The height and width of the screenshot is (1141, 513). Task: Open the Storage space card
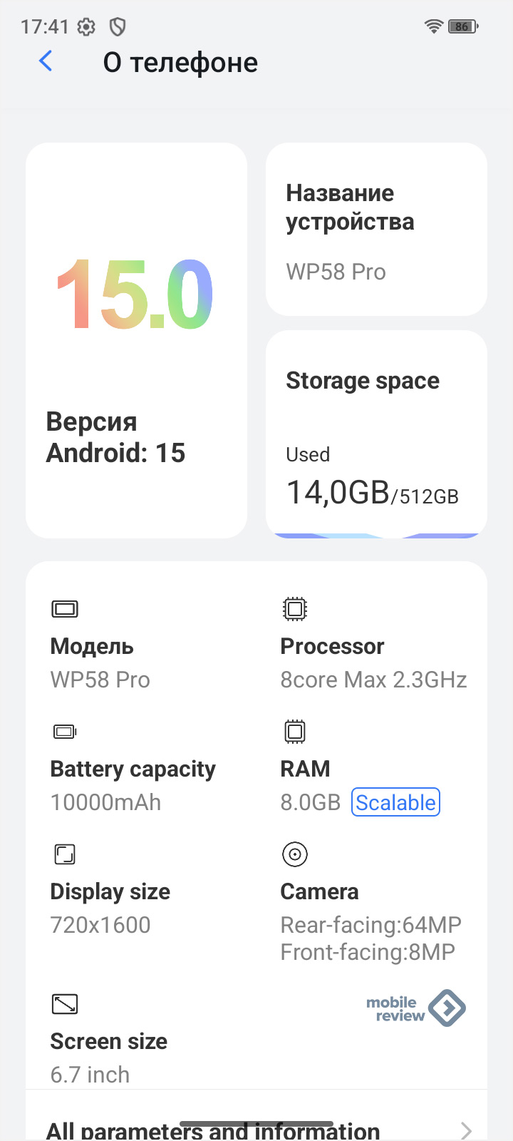point(376,432)
